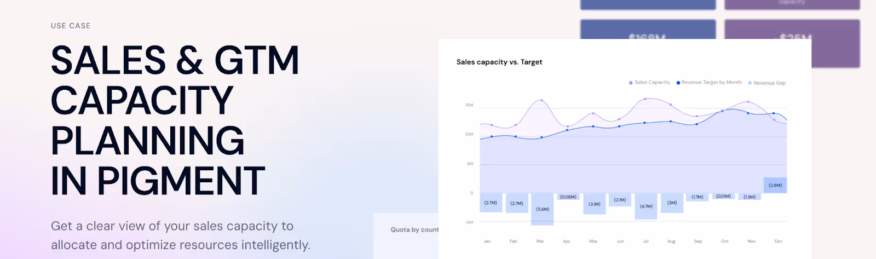This screenshot has height=259, width=876.
Task: Select the April (0.06M) gap bar
Action: point(568,197)
